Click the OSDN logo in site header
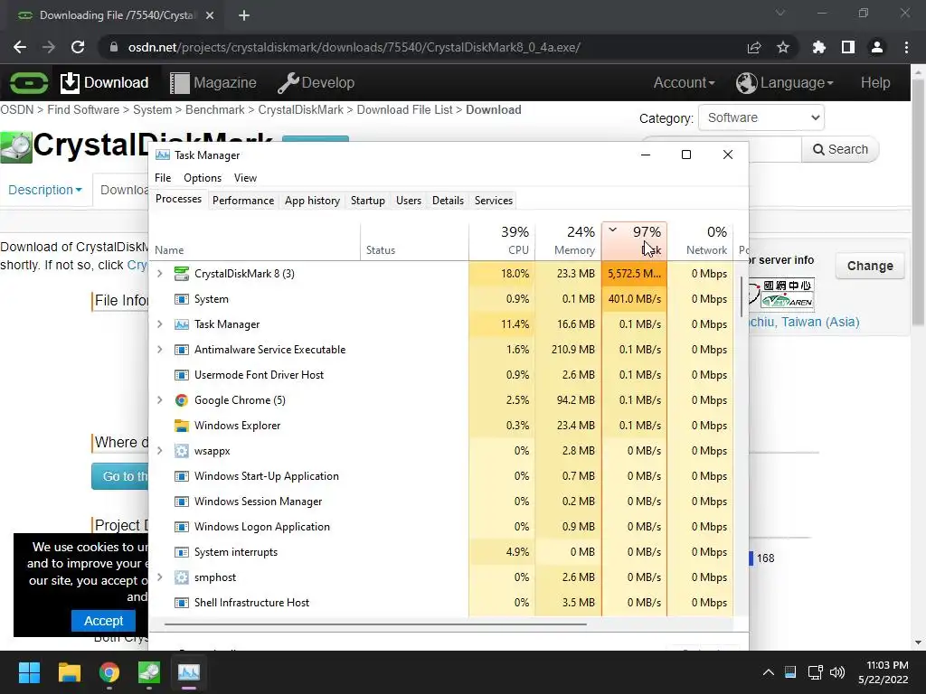This screenshot has height=694, width=926. 28,82
